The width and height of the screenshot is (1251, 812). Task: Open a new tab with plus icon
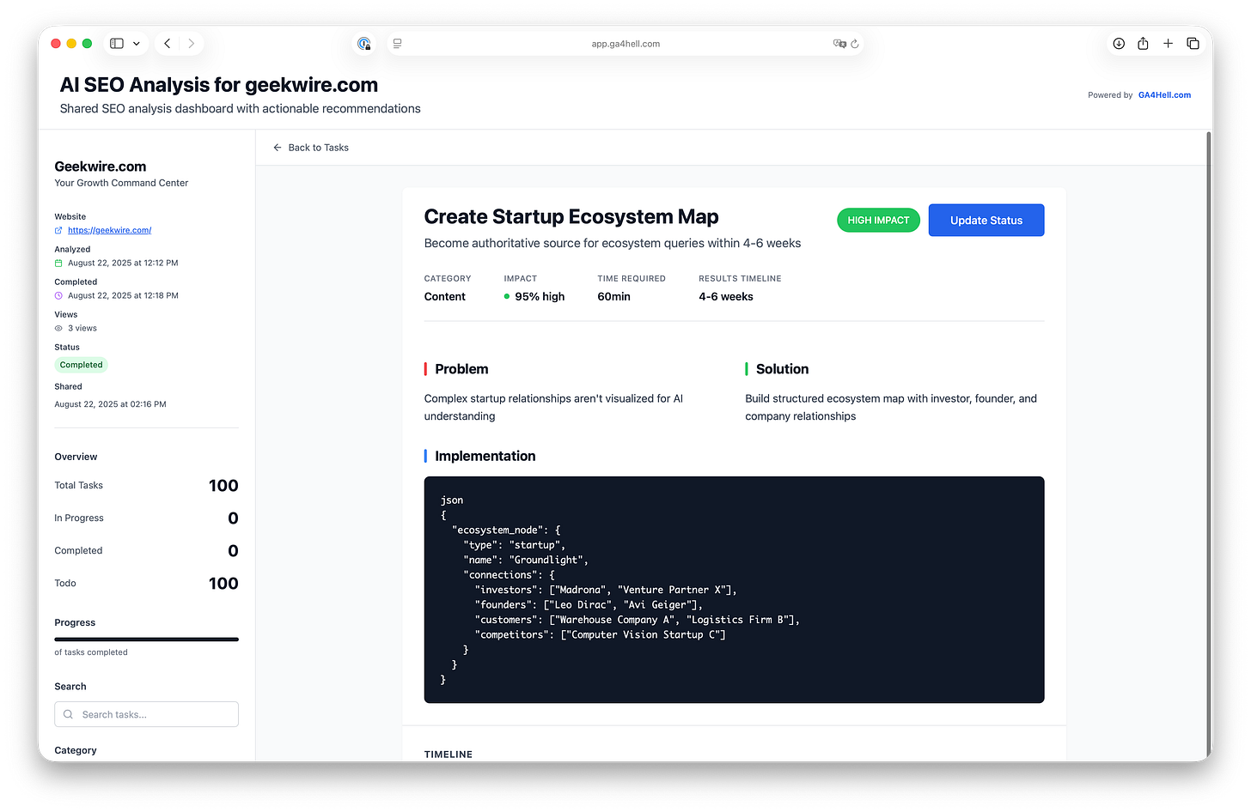point(1168,43)
